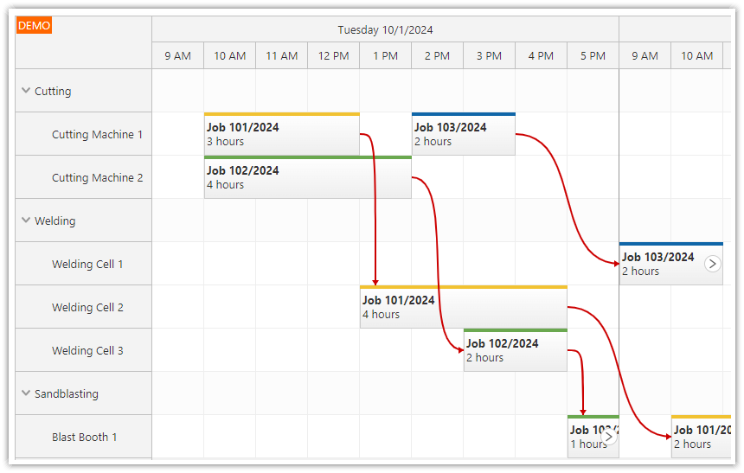Click the Welding Cell 2 row label
Image resolution: width=744 pixels, height=473 pixels.
(87, 307)
